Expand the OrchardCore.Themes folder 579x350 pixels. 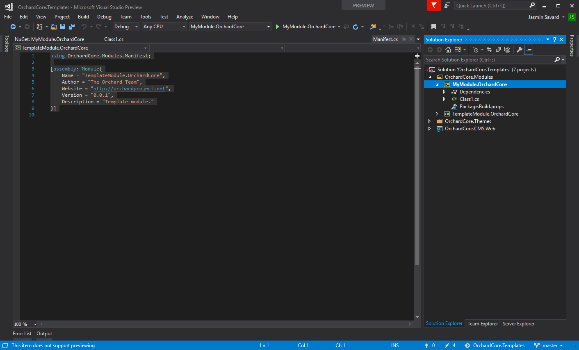(429, 121)
